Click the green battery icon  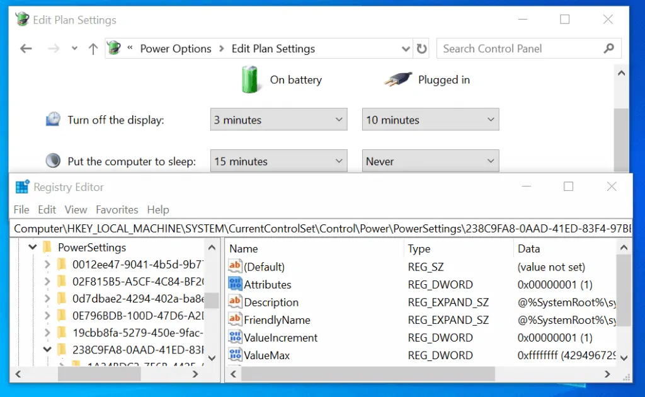[x=249, y=79]
